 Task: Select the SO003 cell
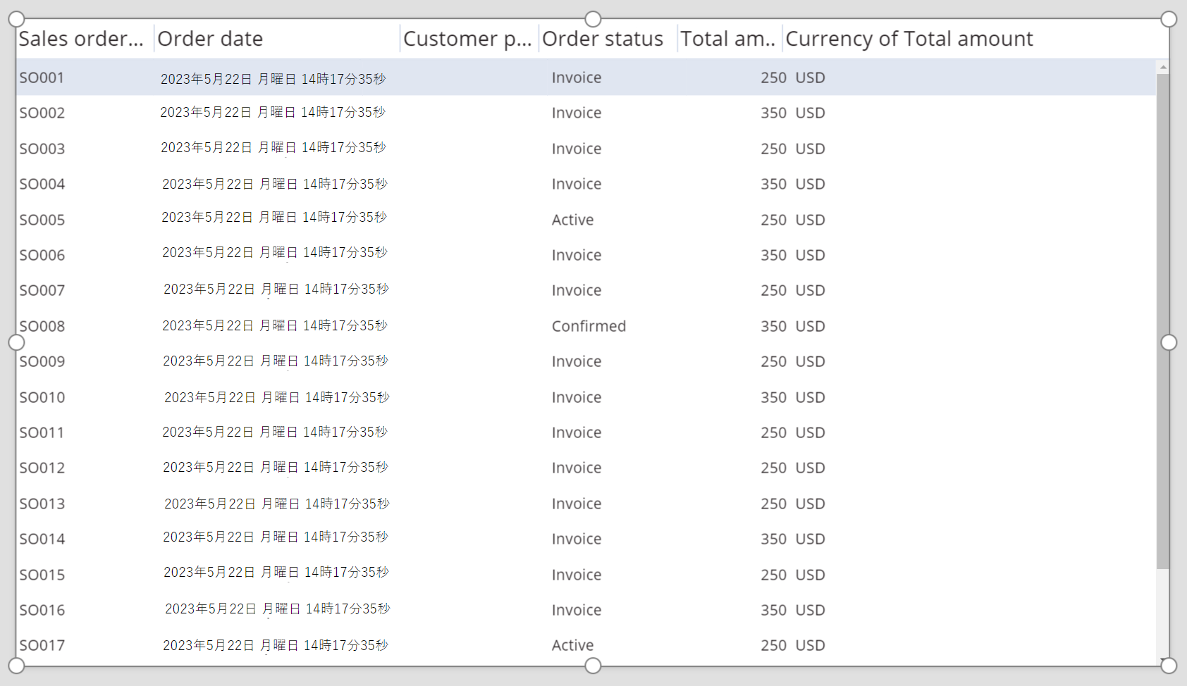point(42,149)
